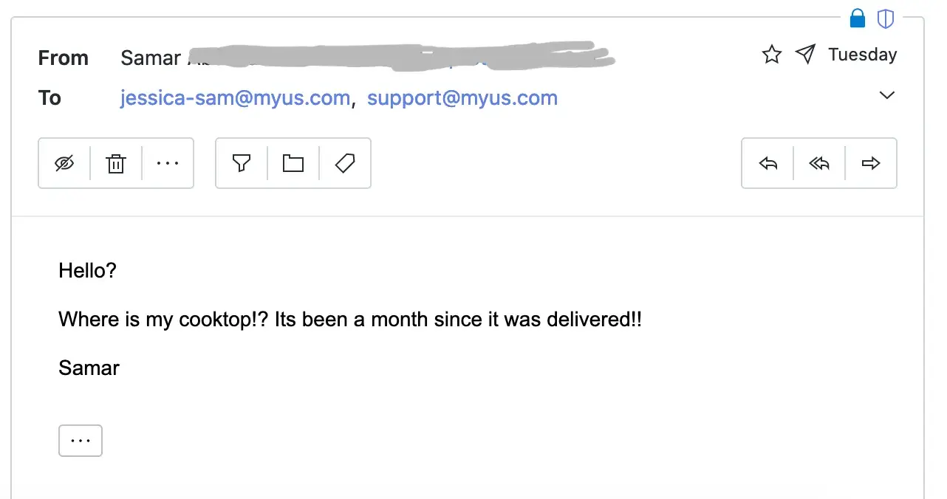Viewport: 947px width, 499px height.
Task: Click the blue padlock encryption icon
Action: click(858, 18)
